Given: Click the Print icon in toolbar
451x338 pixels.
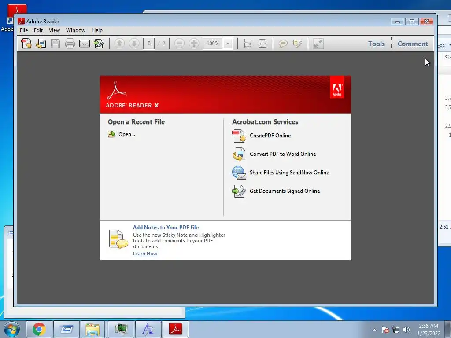Looking at the screenshot, I should coord(70,44).
